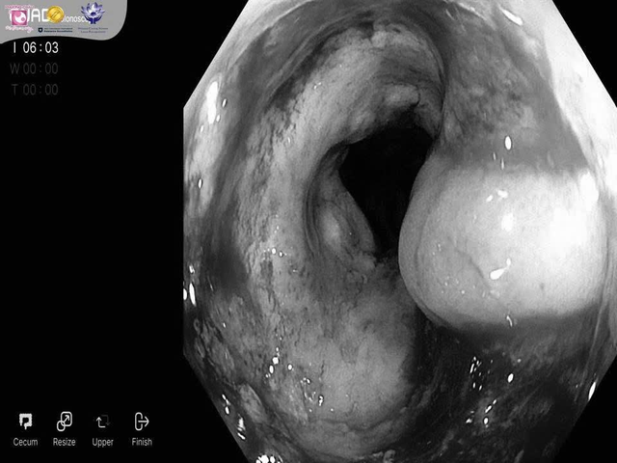Select the T 00:00 total timer
Screen dimensions: 617x463
(35, 90)
